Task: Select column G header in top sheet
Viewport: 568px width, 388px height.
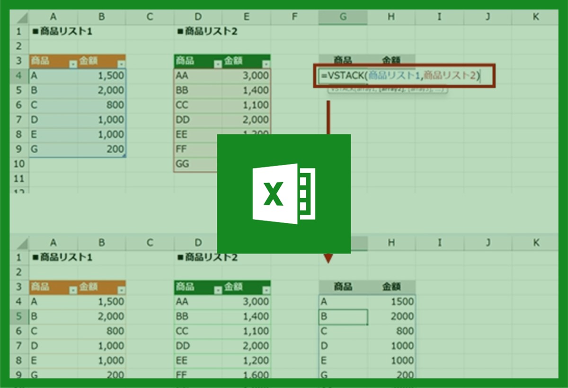Action: point(343,17)
